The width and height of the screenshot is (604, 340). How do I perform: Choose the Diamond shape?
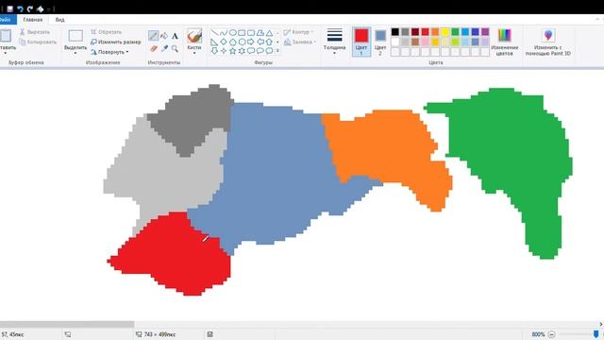(x=224, y=42)
